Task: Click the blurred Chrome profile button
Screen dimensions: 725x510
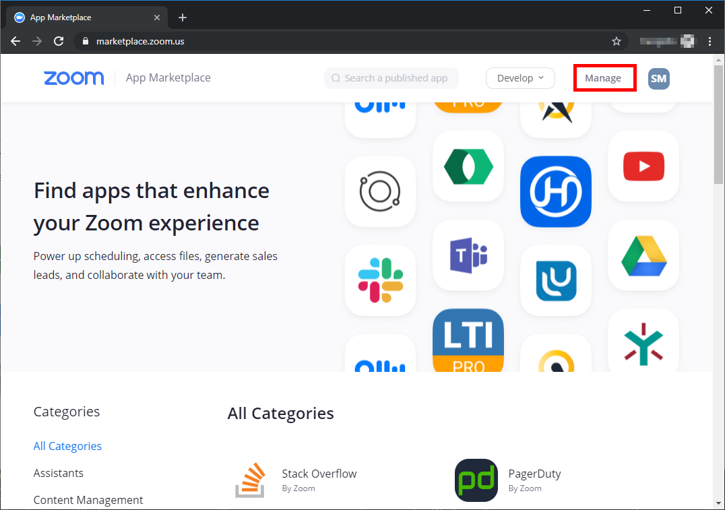Action: [x=667, y=41]
